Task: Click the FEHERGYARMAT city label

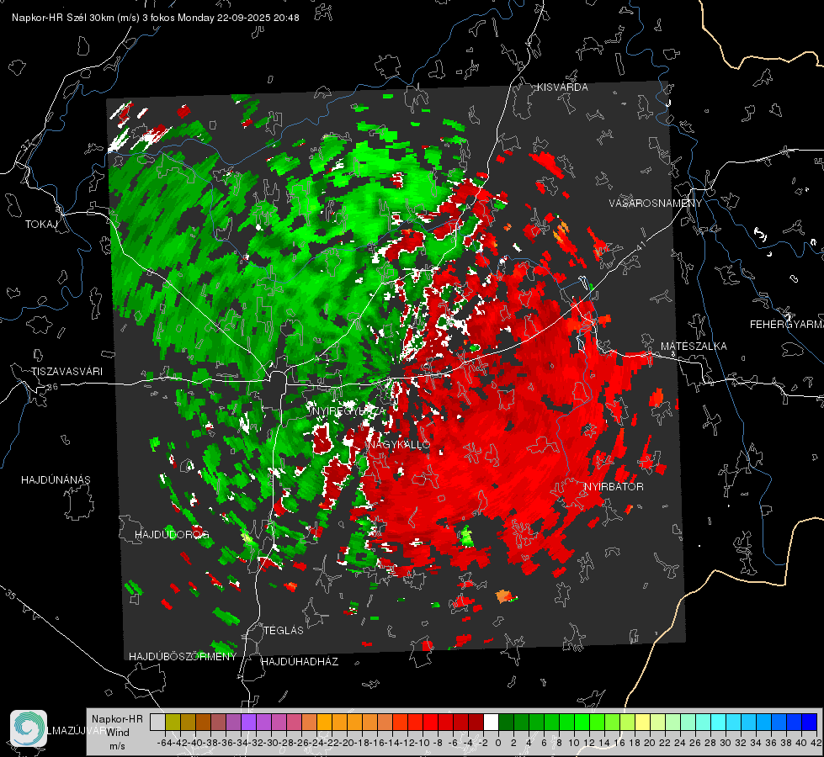Action: [787, 325]
